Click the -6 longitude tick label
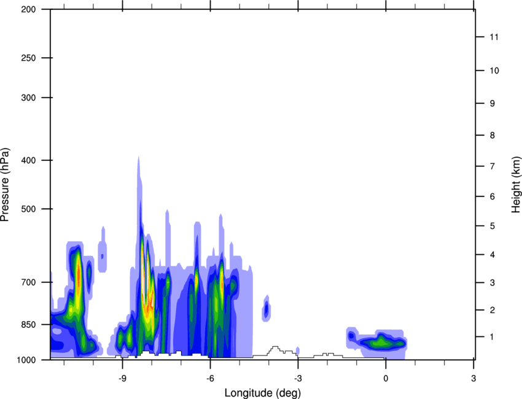 click(x=210, y=378)
